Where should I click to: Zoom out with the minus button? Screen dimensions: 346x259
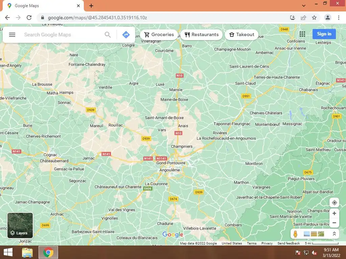coord(334,223)
